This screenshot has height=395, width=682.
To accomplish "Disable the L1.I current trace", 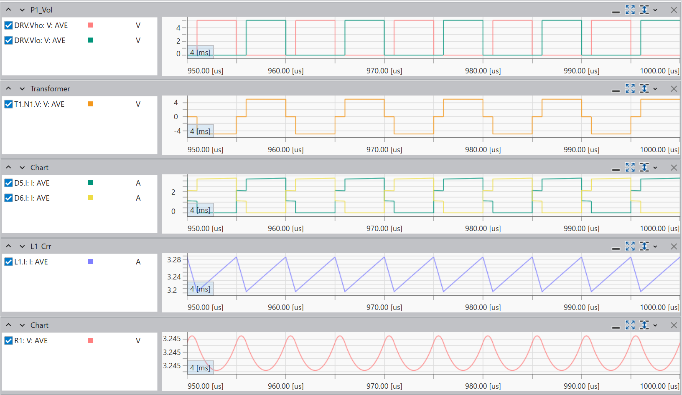I will [8, 262].
